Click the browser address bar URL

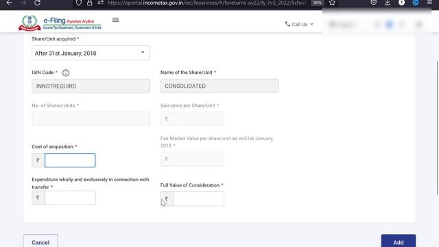coord(207,3)
